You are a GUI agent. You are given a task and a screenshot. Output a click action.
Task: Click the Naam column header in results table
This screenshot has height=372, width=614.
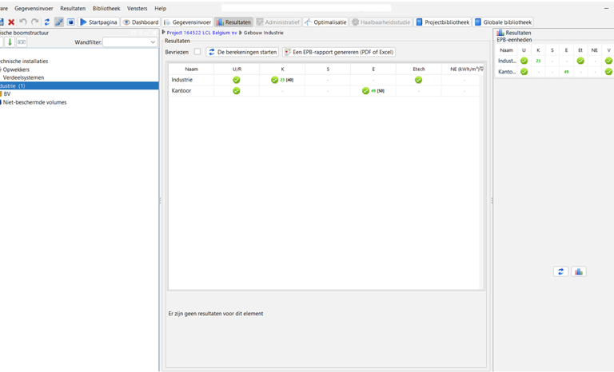point(192,69)
